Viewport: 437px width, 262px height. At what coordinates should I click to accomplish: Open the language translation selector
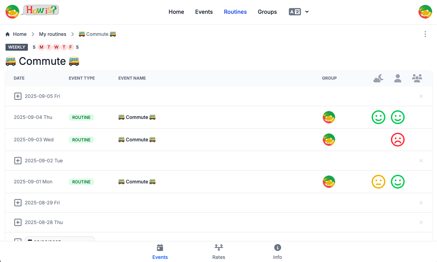(x=299, y=12)
